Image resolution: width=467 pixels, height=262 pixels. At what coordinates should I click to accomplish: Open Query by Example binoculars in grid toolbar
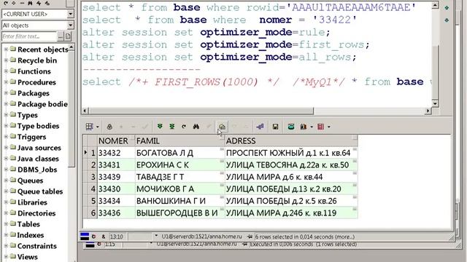pyautogui.click(x=196, y=127)
